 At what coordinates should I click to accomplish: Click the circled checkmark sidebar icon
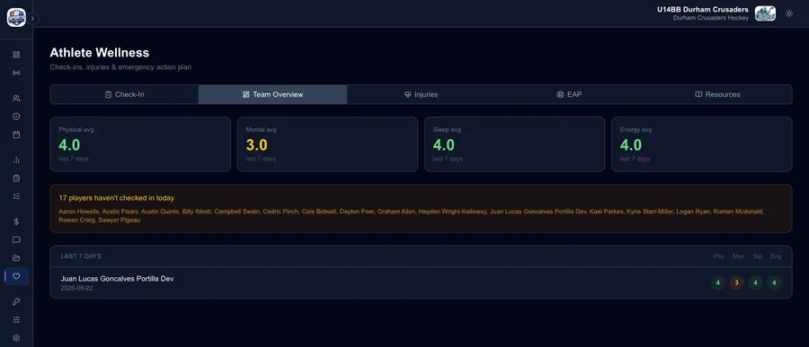(x=16, y=117)
